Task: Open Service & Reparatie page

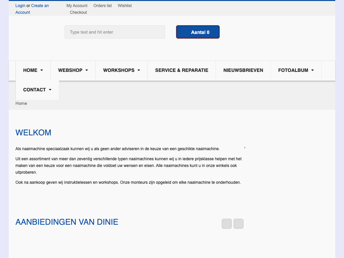Action: pos(181,71)
